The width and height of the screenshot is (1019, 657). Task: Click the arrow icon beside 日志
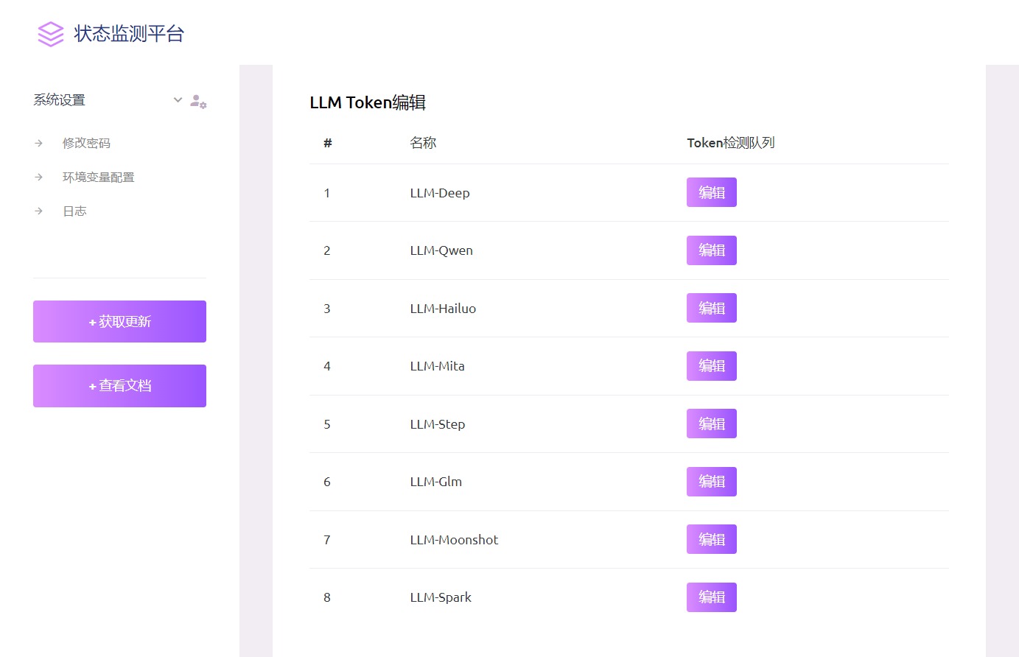[x=39, y=211]
